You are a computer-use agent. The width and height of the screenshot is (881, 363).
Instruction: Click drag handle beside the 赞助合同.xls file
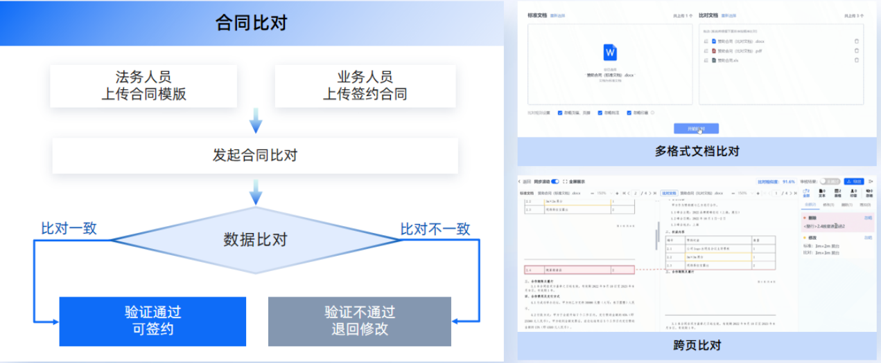pos(706,60)
